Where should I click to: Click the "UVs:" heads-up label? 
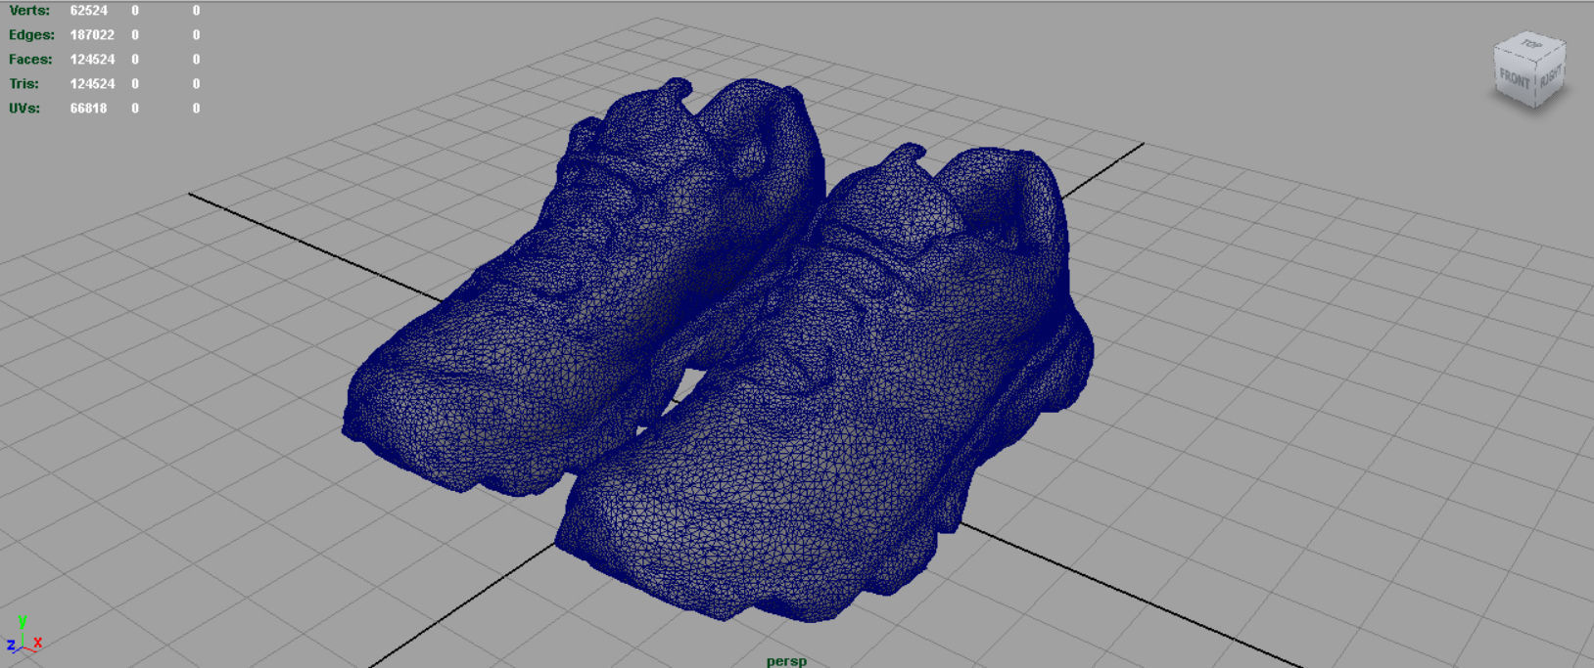click(x=24, y=108)
